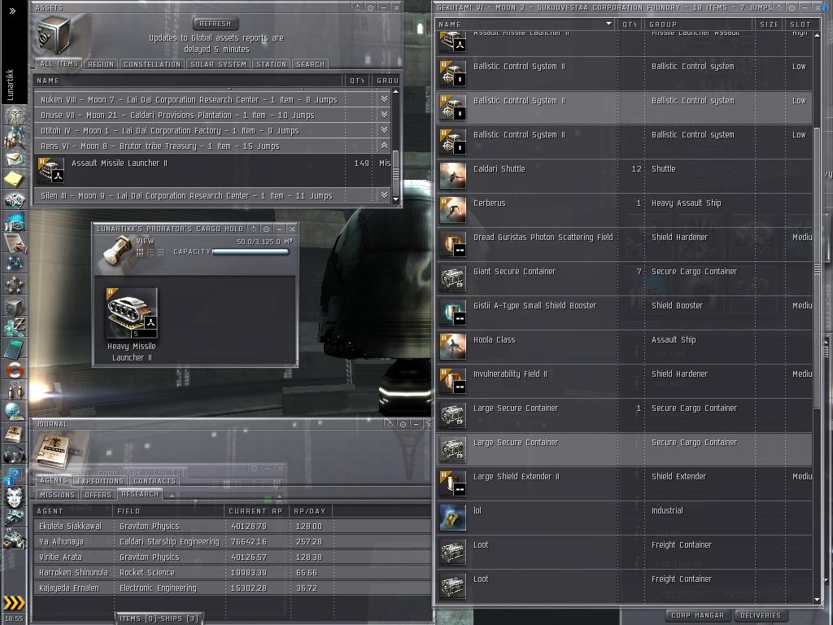The width and height of the screenshot is (833, 625).
Task: Pin the cargo hold window
Action: coord(254,229)
